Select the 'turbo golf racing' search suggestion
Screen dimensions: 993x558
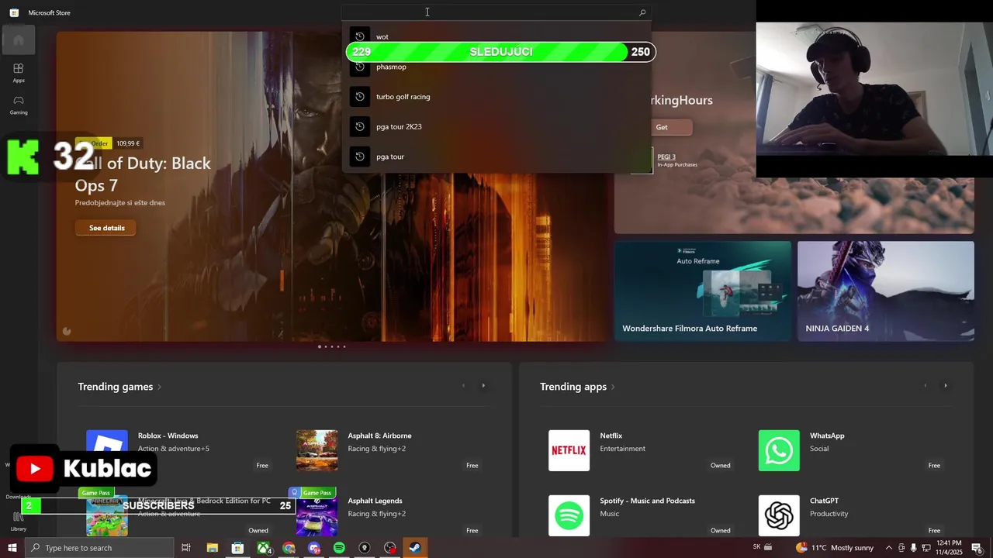tap(496, 97)
